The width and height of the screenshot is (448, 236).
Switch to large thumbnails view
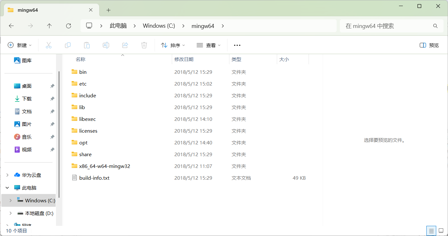[x=441, y=231]
